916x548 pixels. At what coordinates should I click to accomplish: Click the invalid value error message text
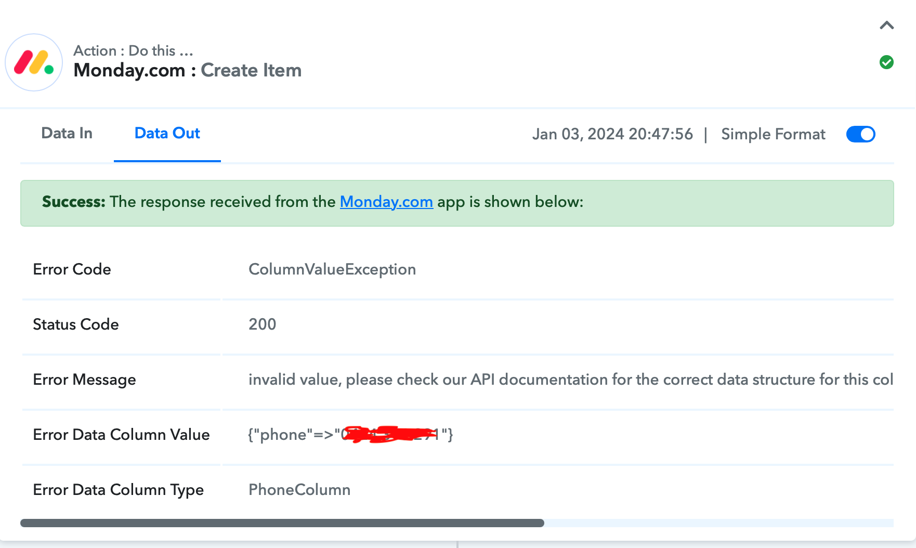[x=570, y=380]
